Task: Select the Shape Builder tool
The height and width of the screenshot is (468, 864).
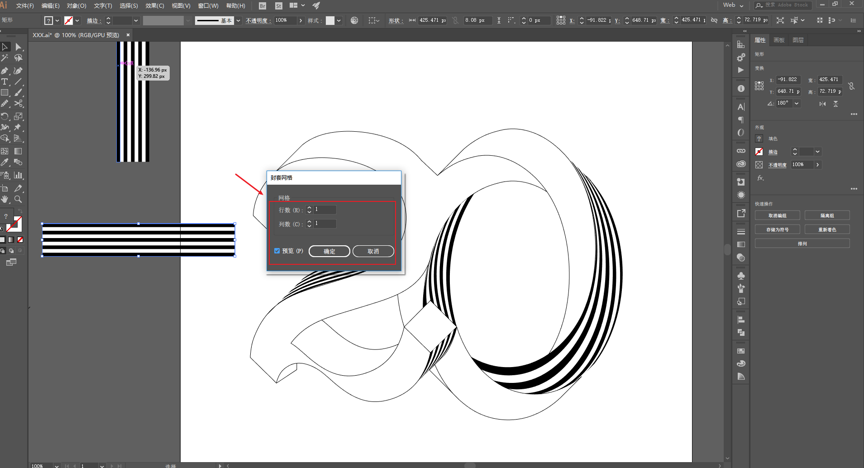Action: (x=5, y=138)
